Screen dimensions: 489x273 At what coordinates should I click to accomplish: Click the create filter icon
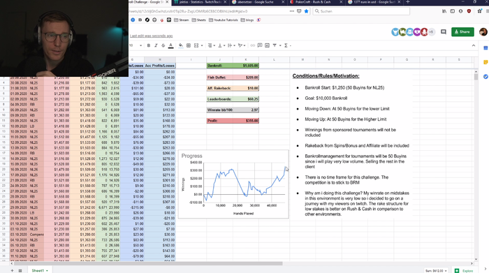275,45
